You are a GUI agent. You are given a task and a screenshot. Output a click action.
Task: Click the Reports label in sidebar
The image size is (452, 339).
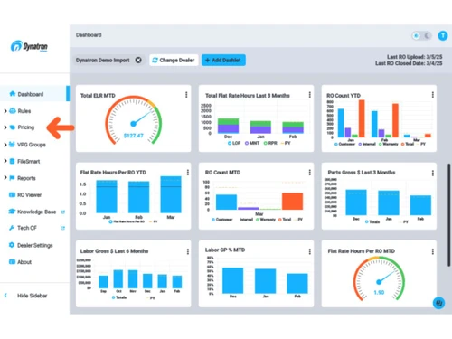[x=26, y=178]
